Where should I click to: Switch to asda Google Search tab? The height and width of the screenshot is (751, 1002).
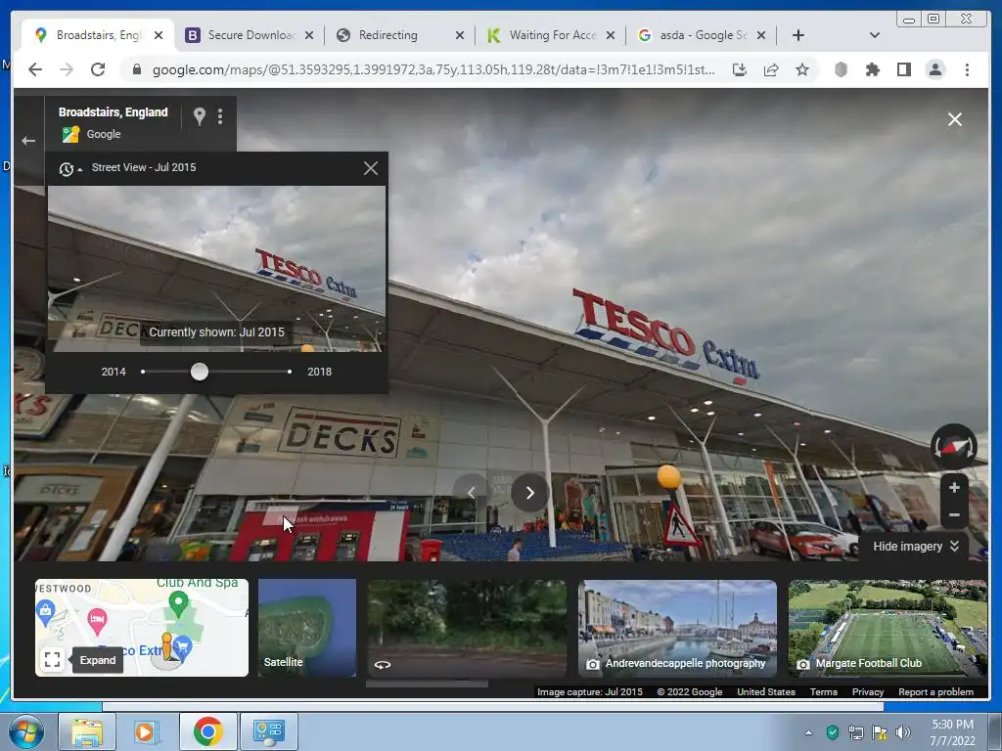pos(701,35)
